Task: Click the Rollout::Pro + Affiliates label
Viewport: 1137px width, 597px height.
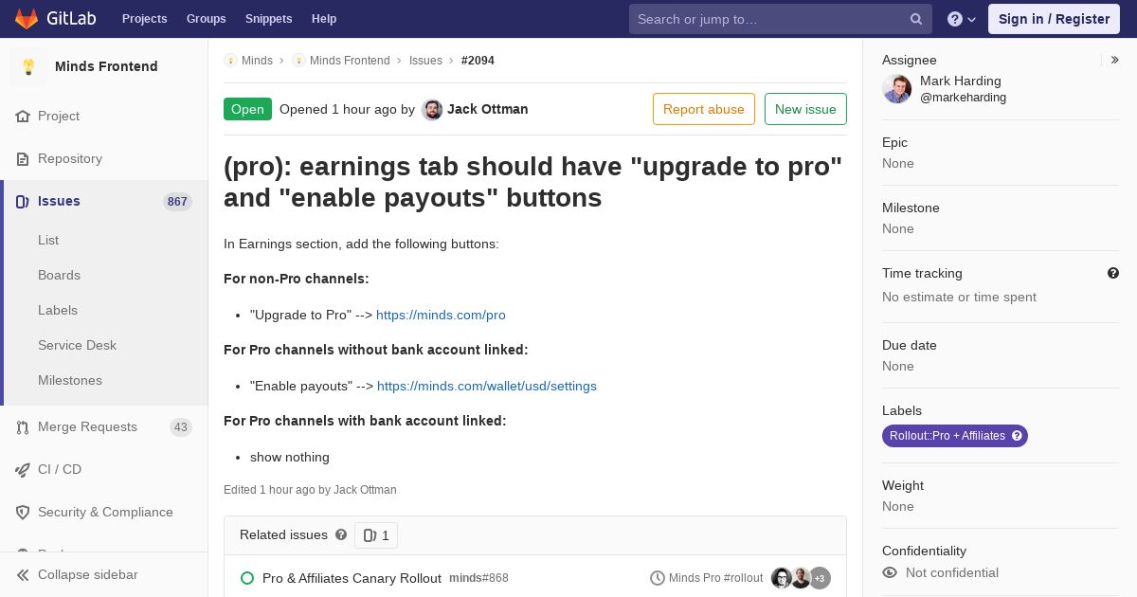Action: coord(955,436)
